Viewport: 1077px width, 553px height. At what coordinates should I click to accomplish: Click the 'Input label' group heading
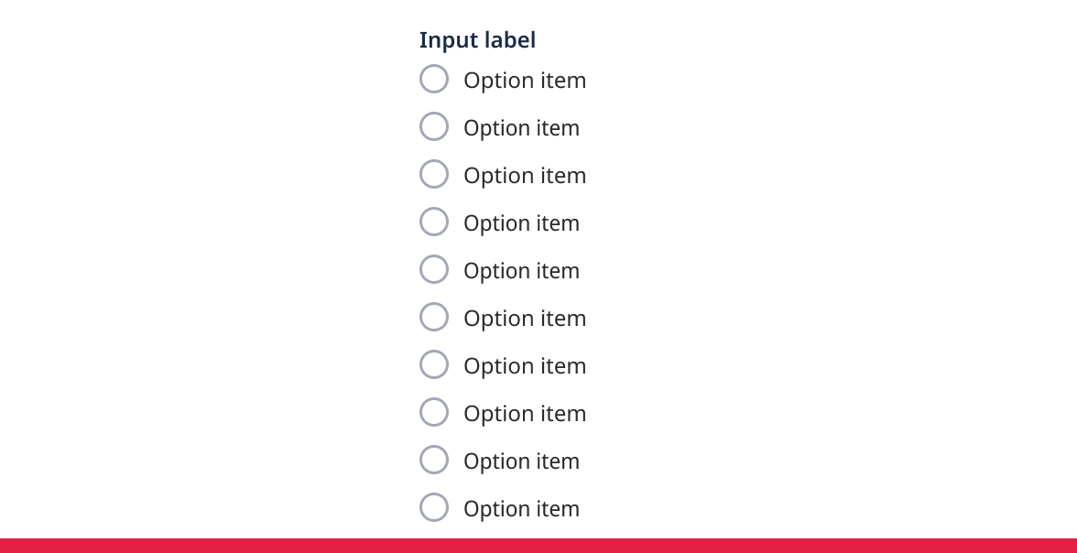(x=477, y=40)
